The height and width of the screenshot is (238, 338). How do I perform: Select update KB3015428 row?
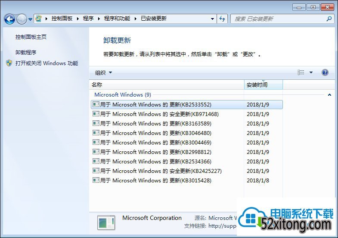[187, 181]
